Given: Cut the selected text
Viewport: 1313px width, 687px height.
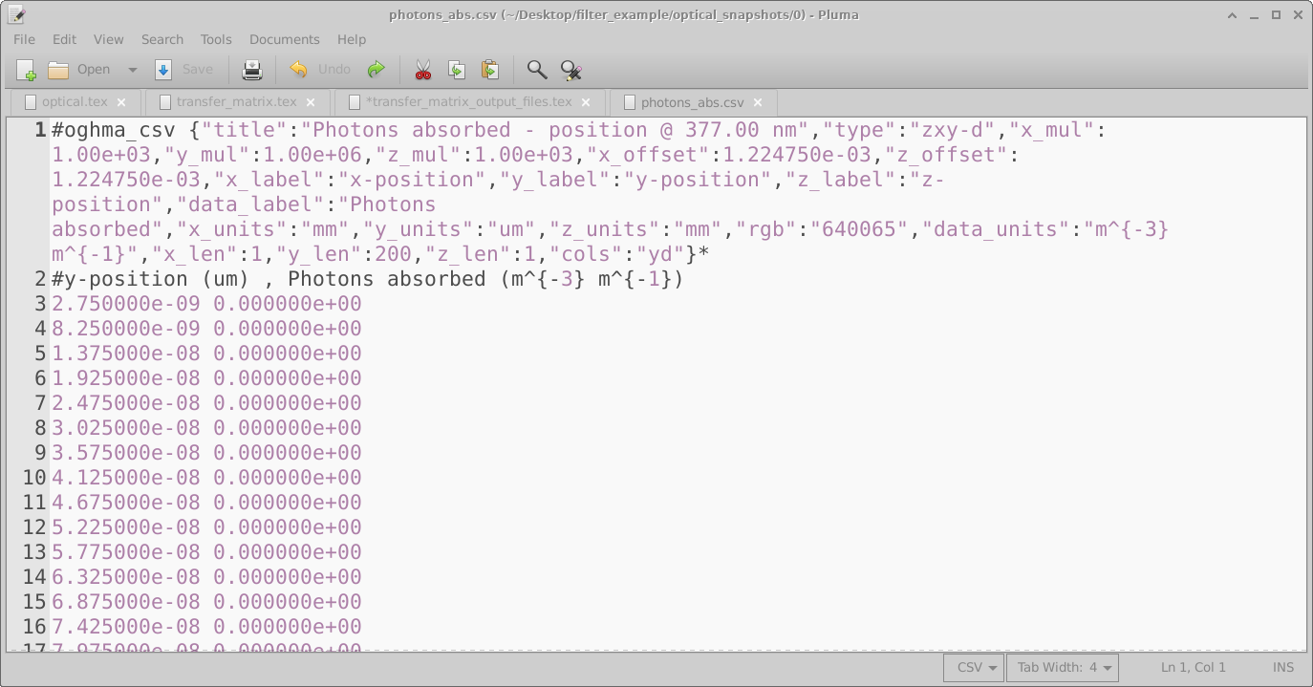Looking at the screenshot, I should 421,69.
